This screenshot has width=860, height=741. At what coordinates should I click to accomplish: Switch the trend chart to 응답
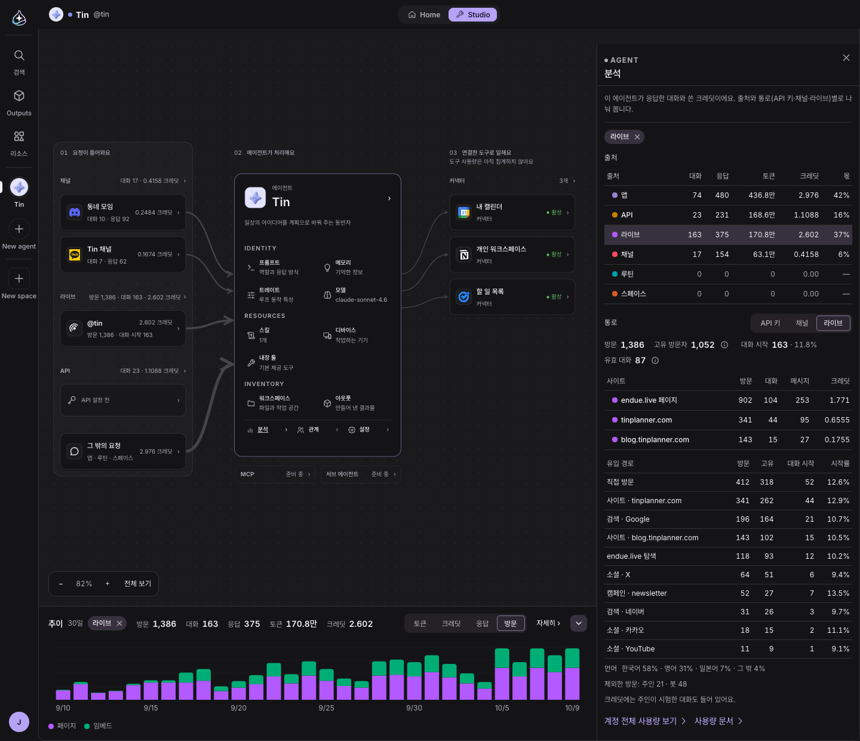483,623
